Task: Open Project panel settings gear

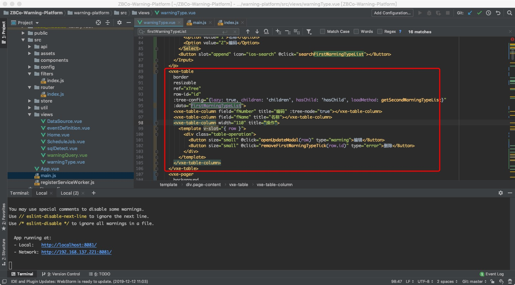Action: point(119,22)
